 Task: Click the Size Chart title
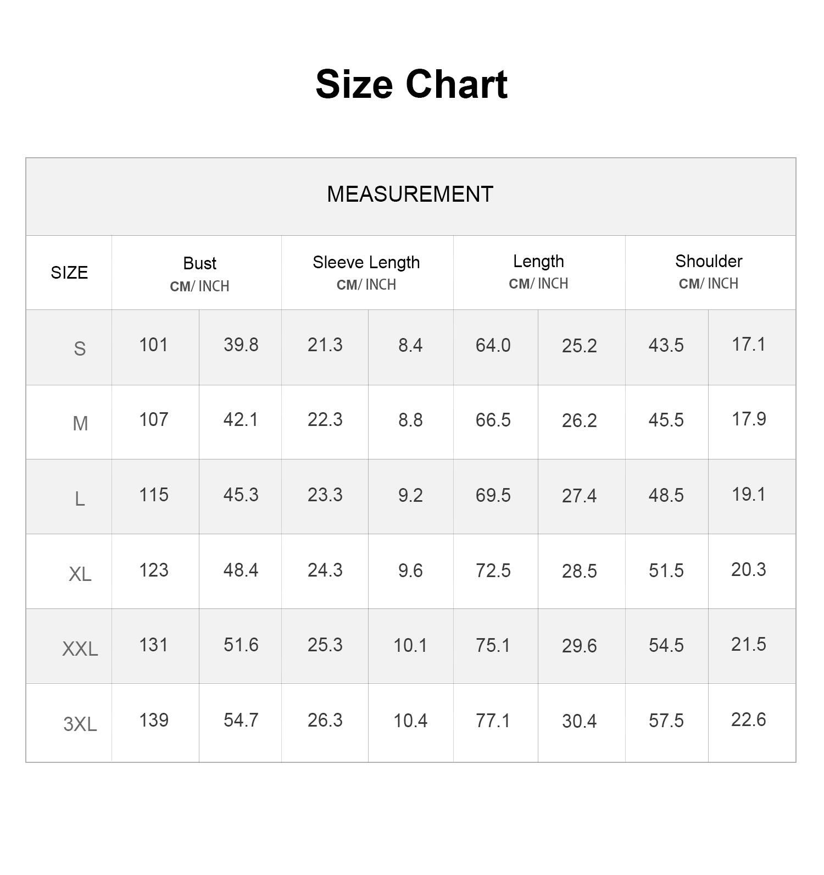pyautogui.click(x=411, y=85)
